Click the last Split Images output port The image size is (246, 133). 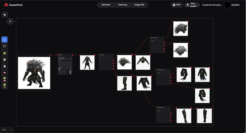(x=114, y=68)
